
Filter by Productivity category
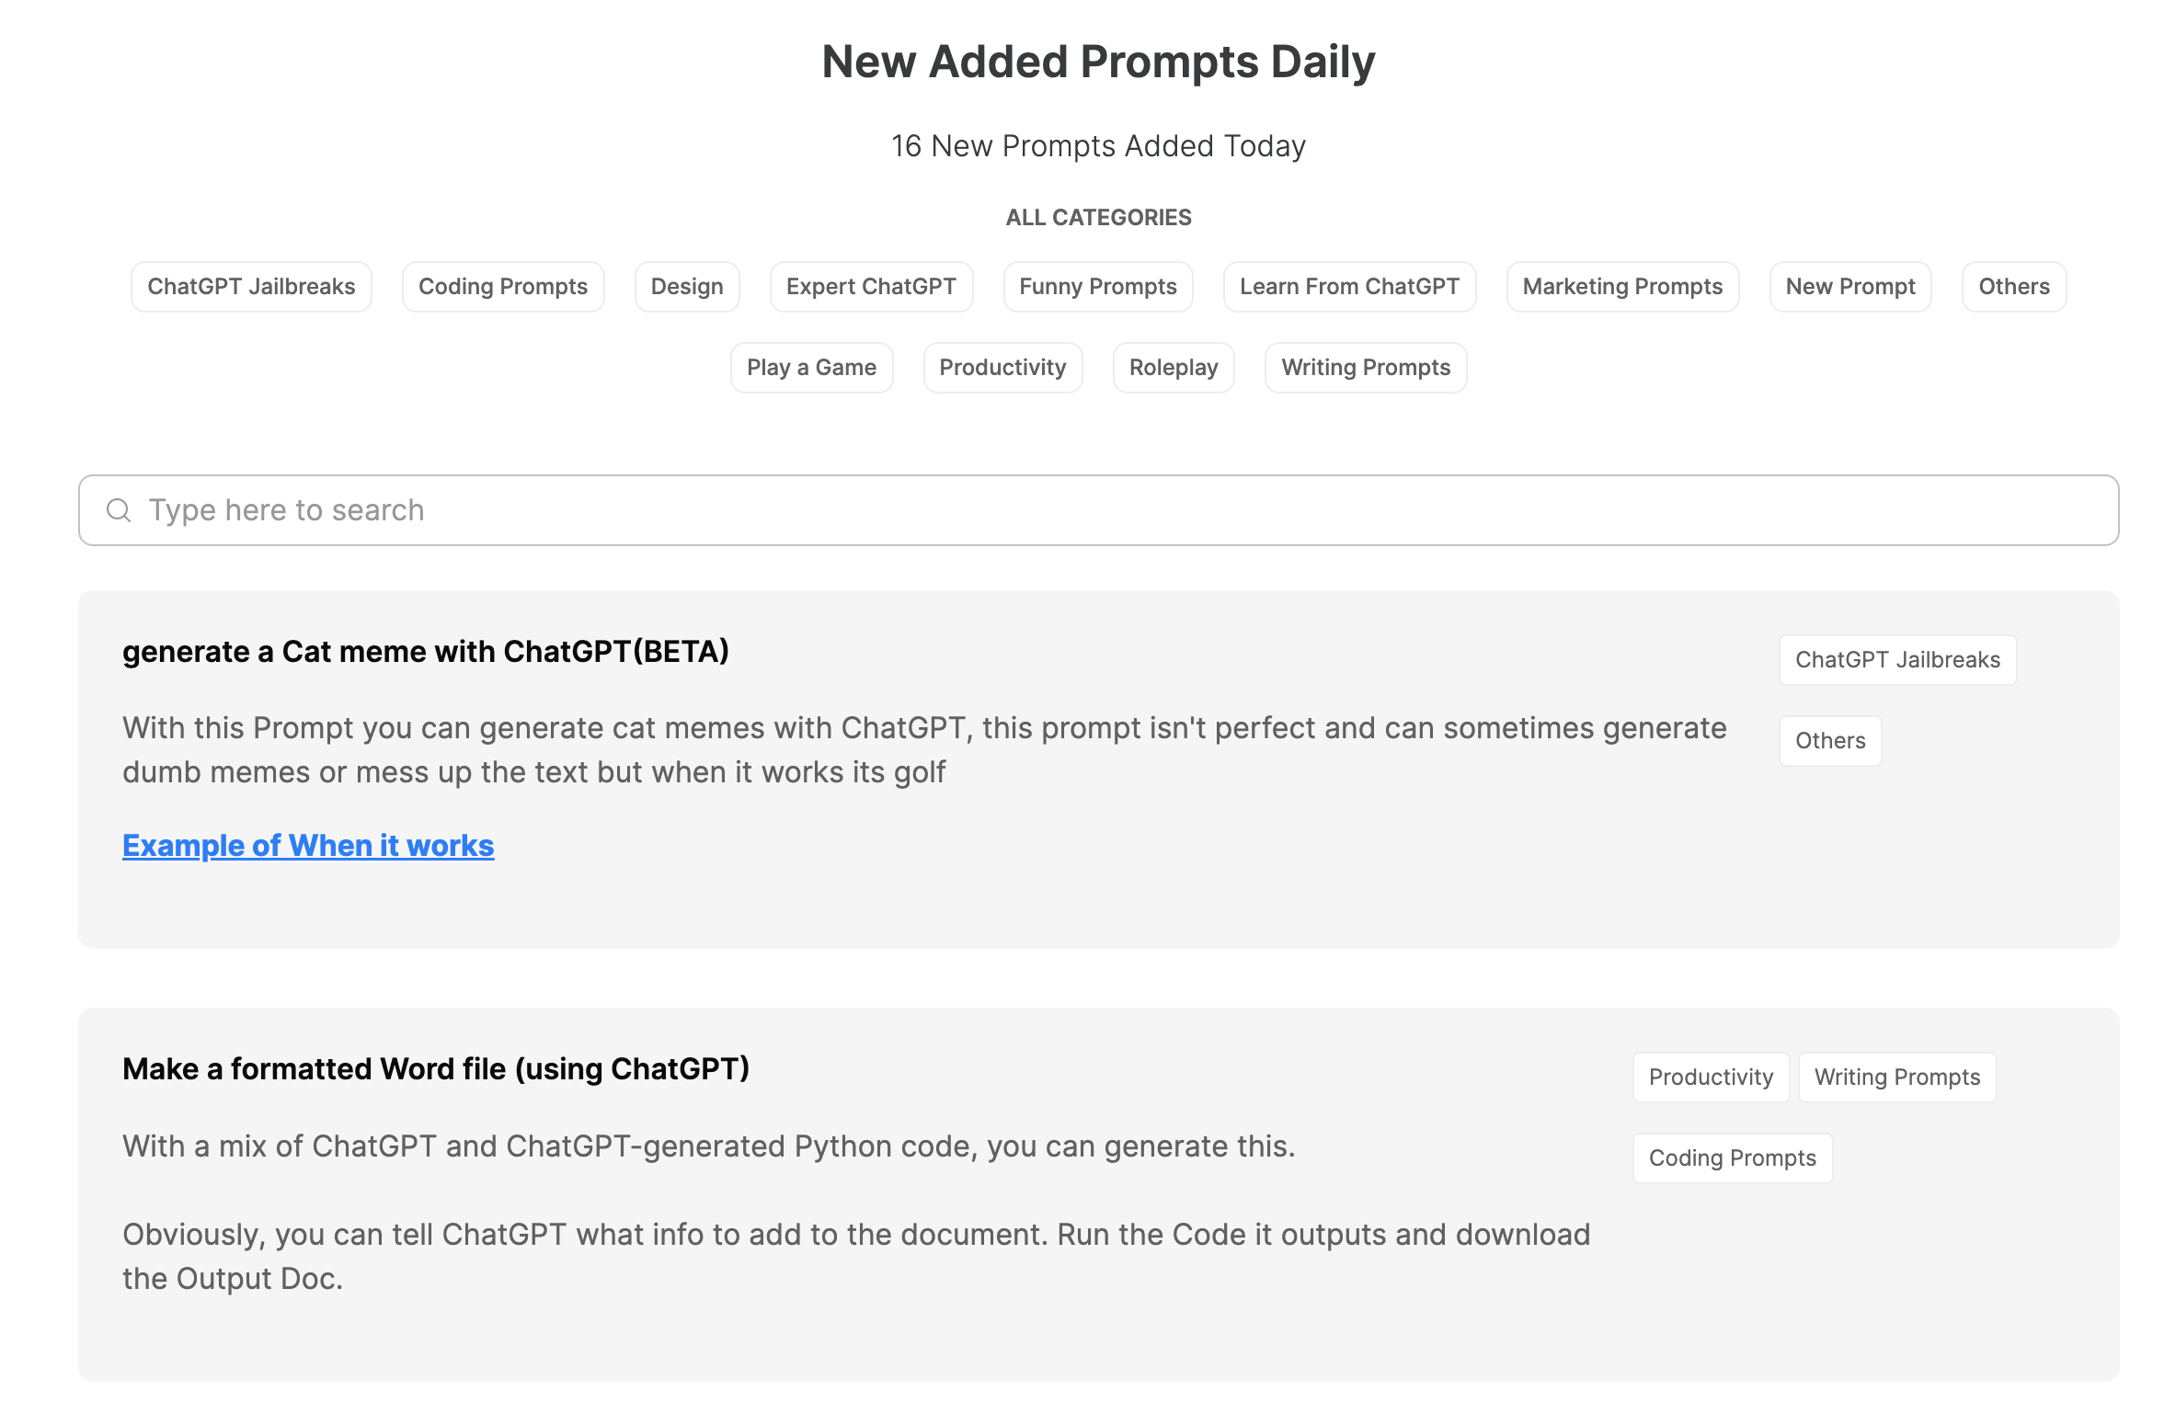(x=1002, y=367)
